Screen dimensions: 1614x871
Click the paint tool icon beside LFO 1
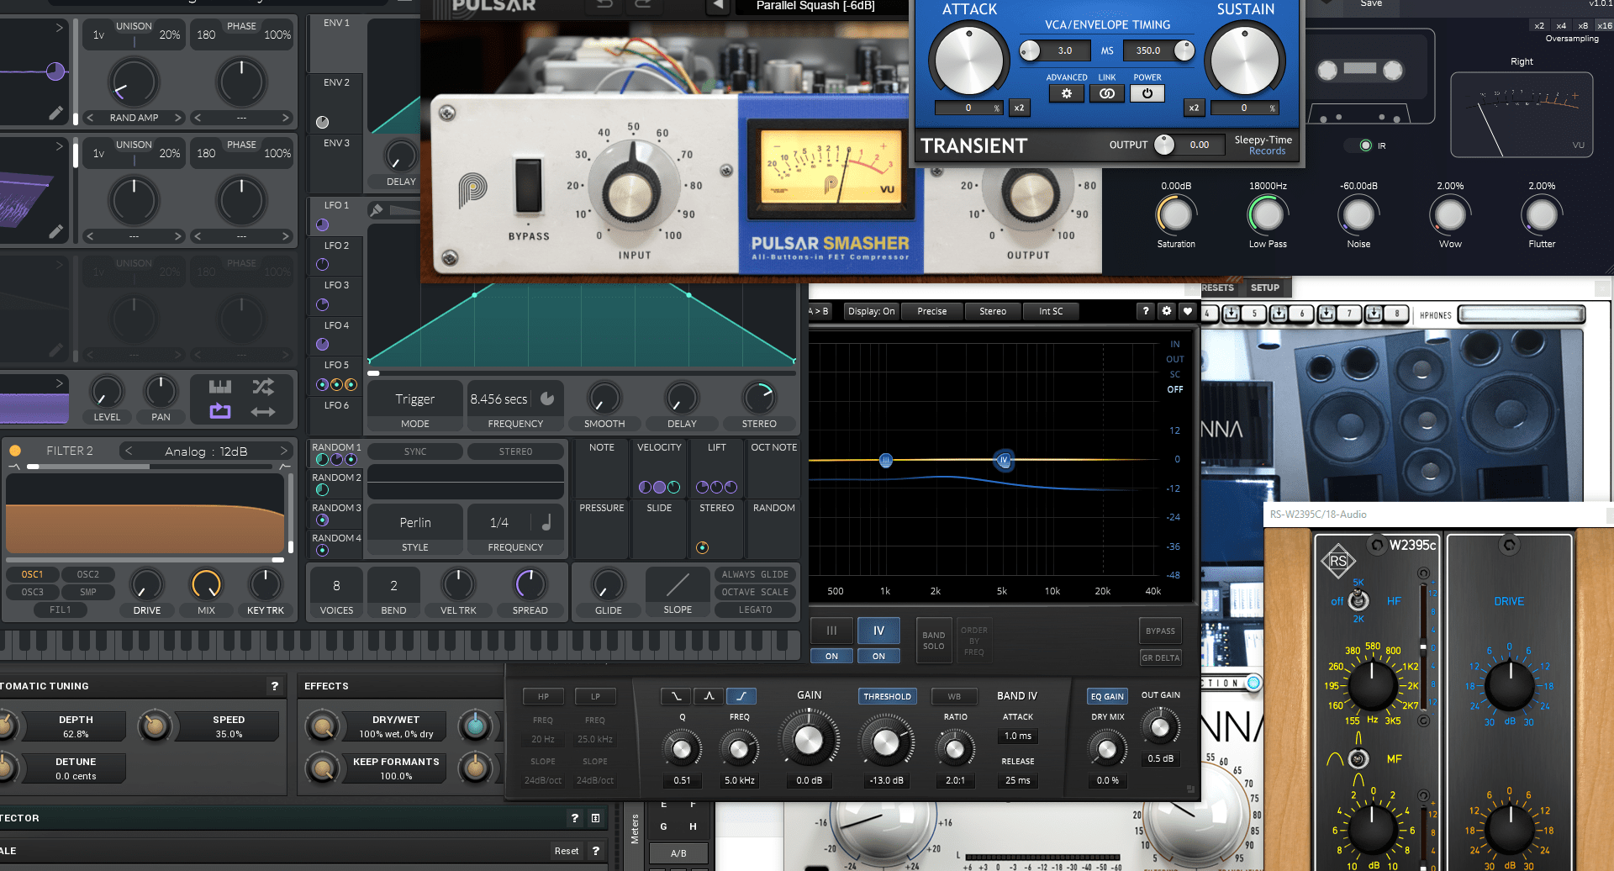377,209
